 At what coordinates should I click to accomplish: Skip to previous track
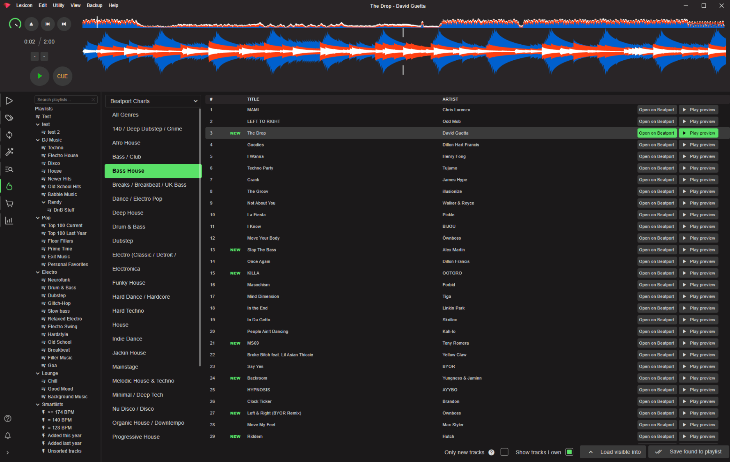coord(48,24)
